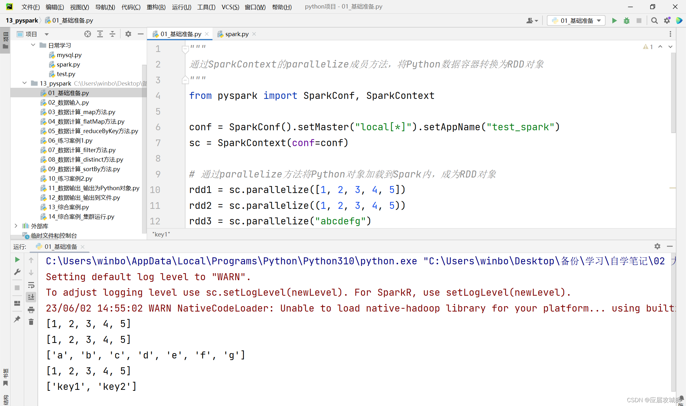Toggle soft-wrap in run console
The image size is (686, 406).
pos(31,285)
